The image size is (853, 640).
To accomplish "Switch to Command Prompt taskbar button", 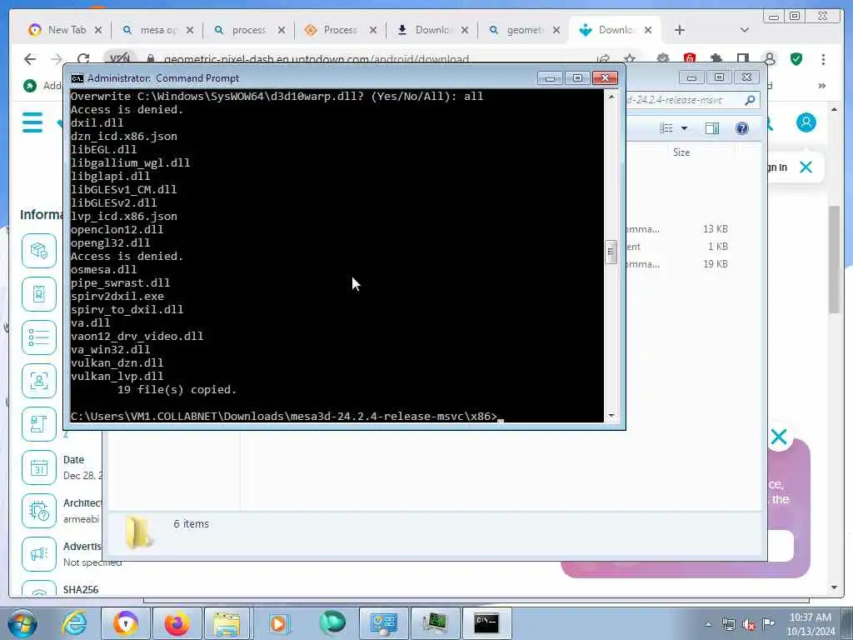I will [486, 623].
